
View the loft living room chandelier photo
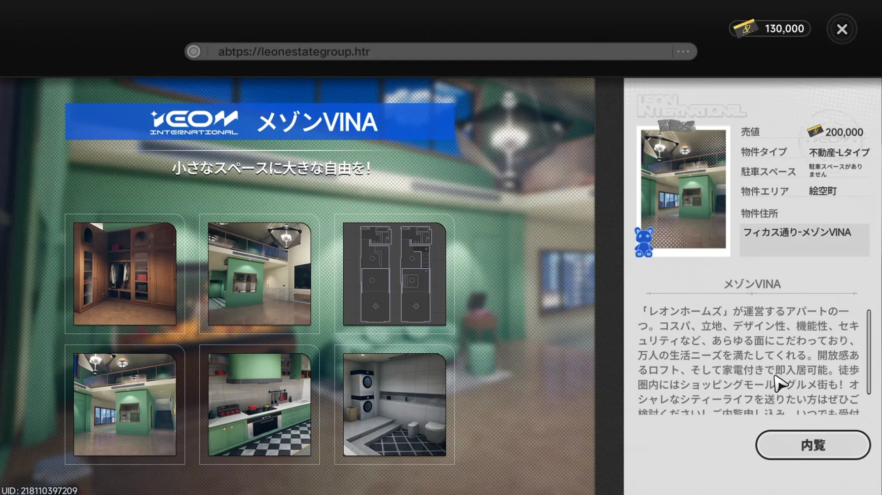[x=260, y=274]
